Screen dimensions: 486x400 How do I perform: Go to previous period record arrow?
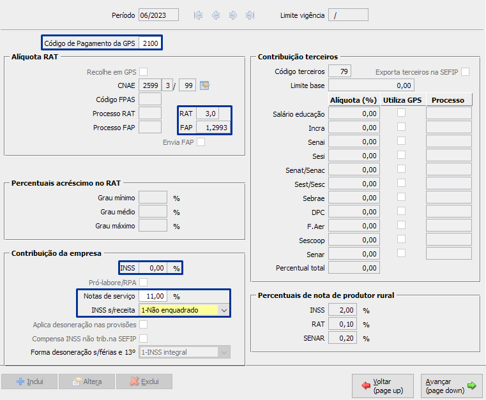(x=216, y=15)
